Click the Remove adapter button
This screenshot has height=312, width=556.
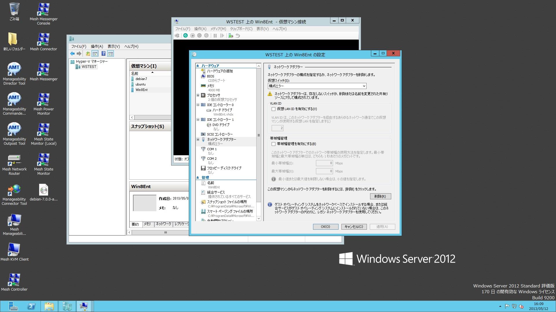tap(380, 196)
